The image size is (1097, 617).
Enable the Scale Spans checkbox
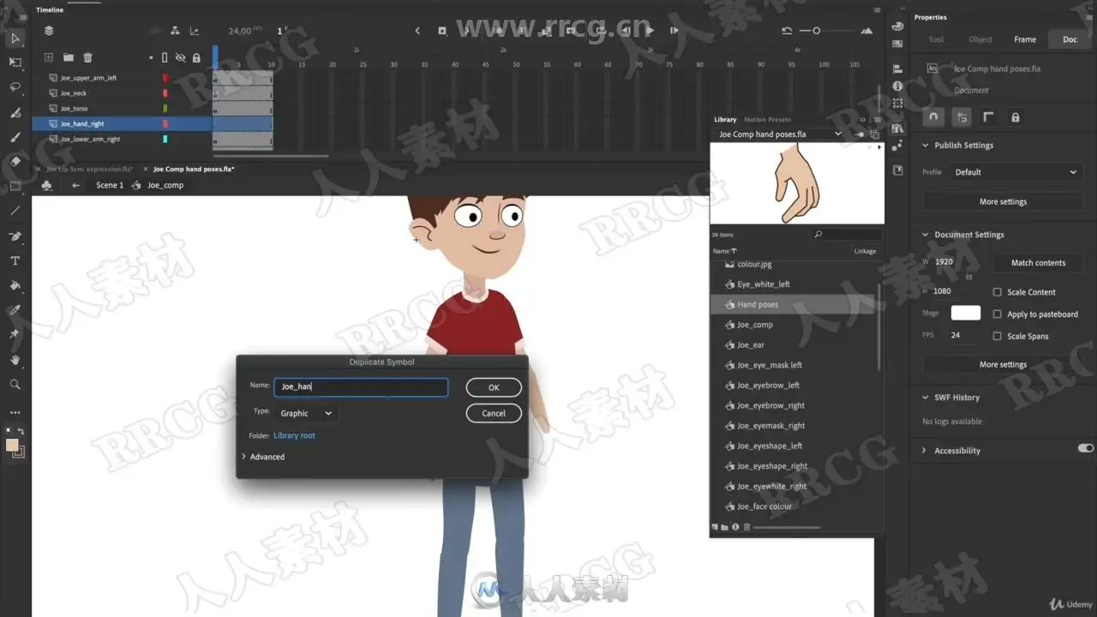click(997, 337)
